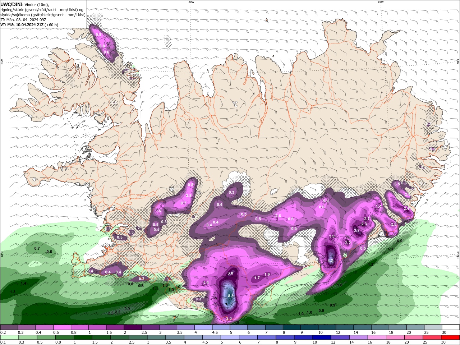
Task: Click the 3.0 snowfall value on the map
Action: click(230, 273)
